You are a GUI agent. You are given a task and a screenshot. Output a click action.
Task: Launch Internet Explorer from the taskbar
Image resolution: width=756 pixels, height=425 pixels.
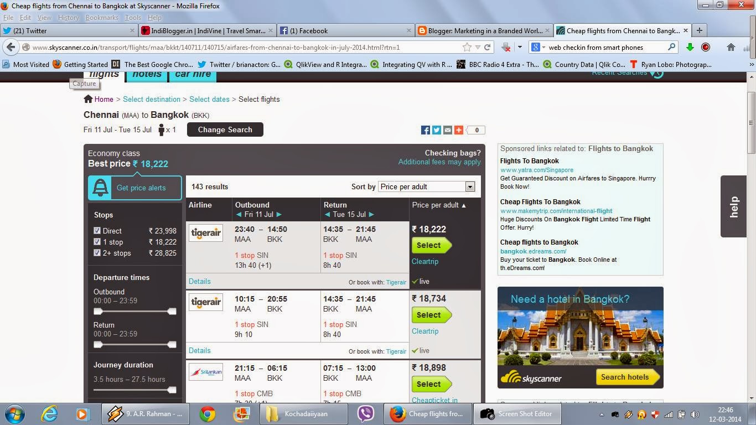pos(49,413)
